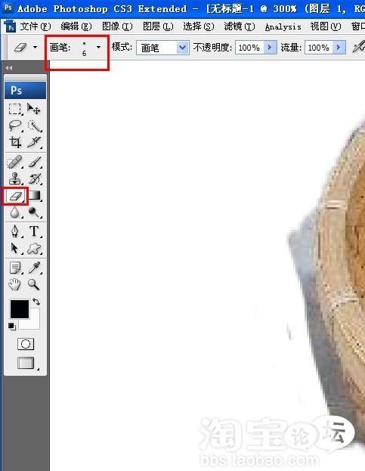Choose the Spot Healing Brush tool
Screen dimensions: 365x471
[x=14, y=163]
